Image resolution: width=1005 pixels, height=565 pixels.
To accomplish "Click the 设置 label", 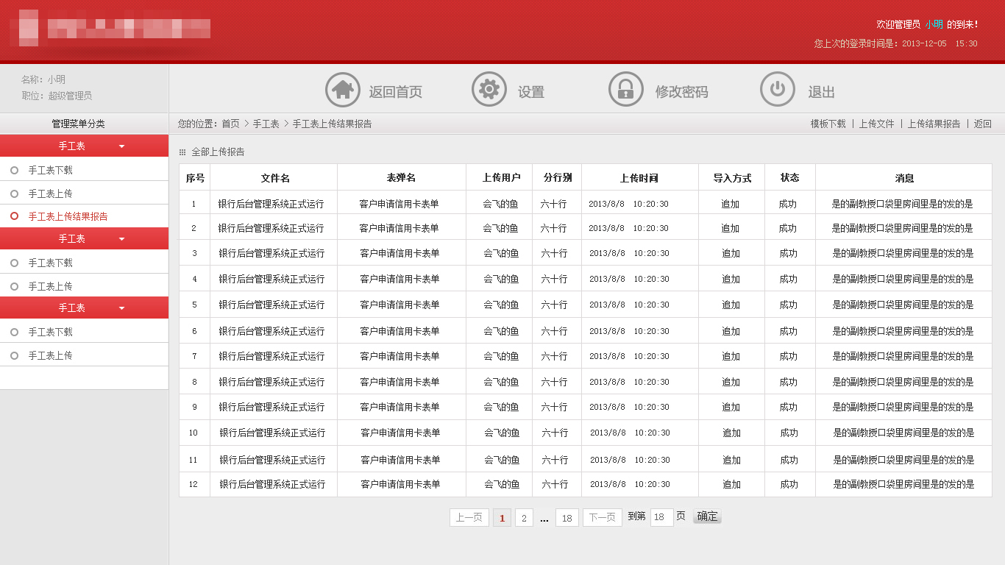I will [x=531, y=92].
